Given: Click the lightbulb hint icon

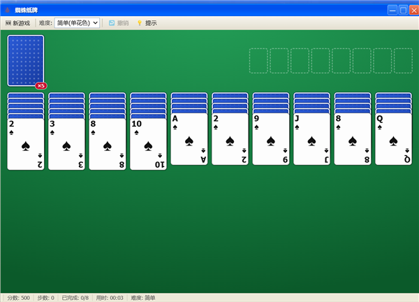Looking at the screenshot, I should coord(140,23).
